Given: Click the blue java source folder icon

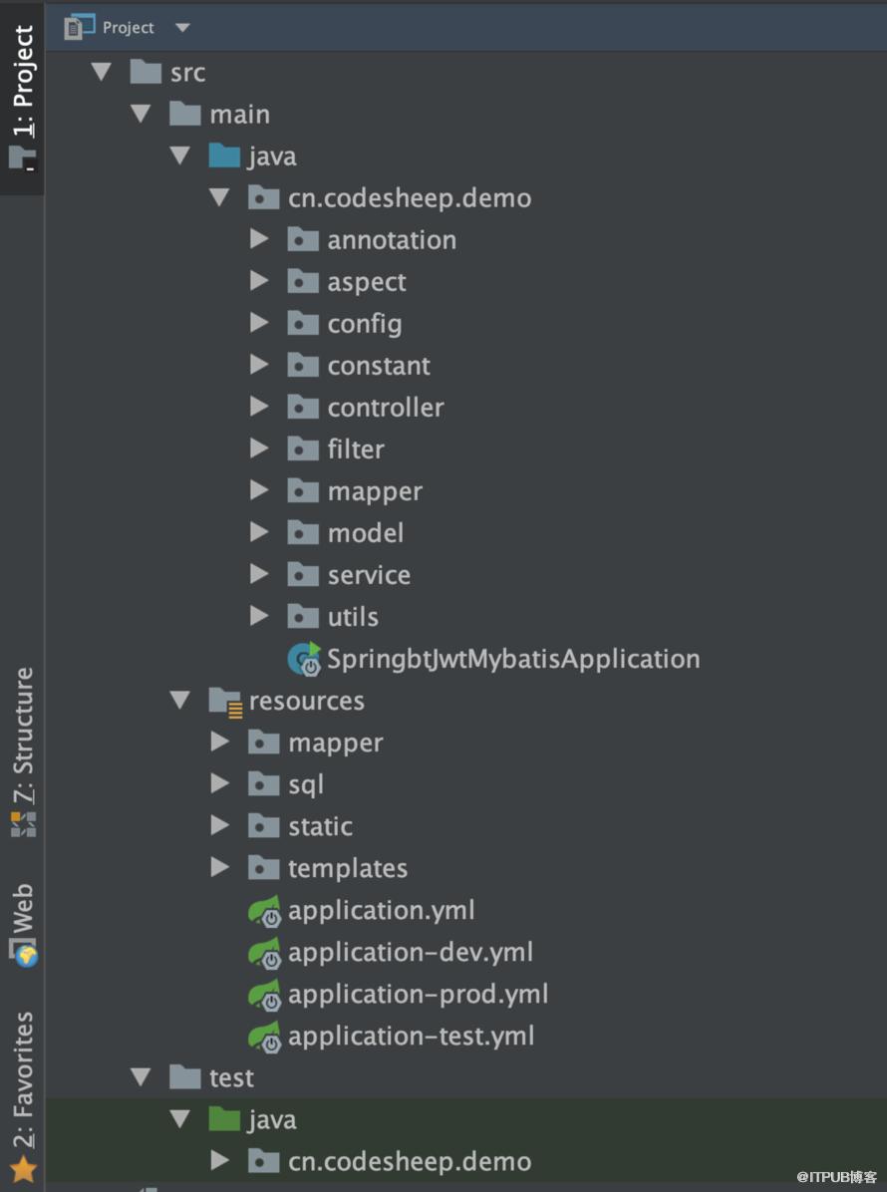Looking at the screenshot, I should (224, 155).
